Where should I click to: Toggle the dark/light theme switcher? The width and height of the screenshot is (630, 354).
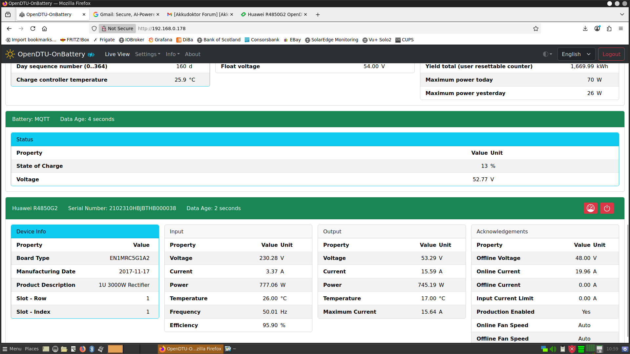[547, 54]
